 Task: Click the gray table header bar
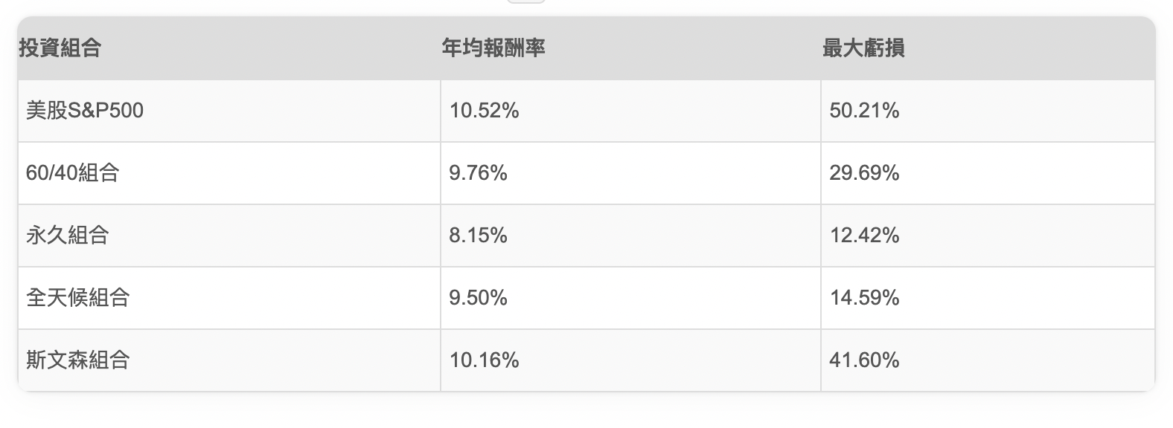point(586,48)
